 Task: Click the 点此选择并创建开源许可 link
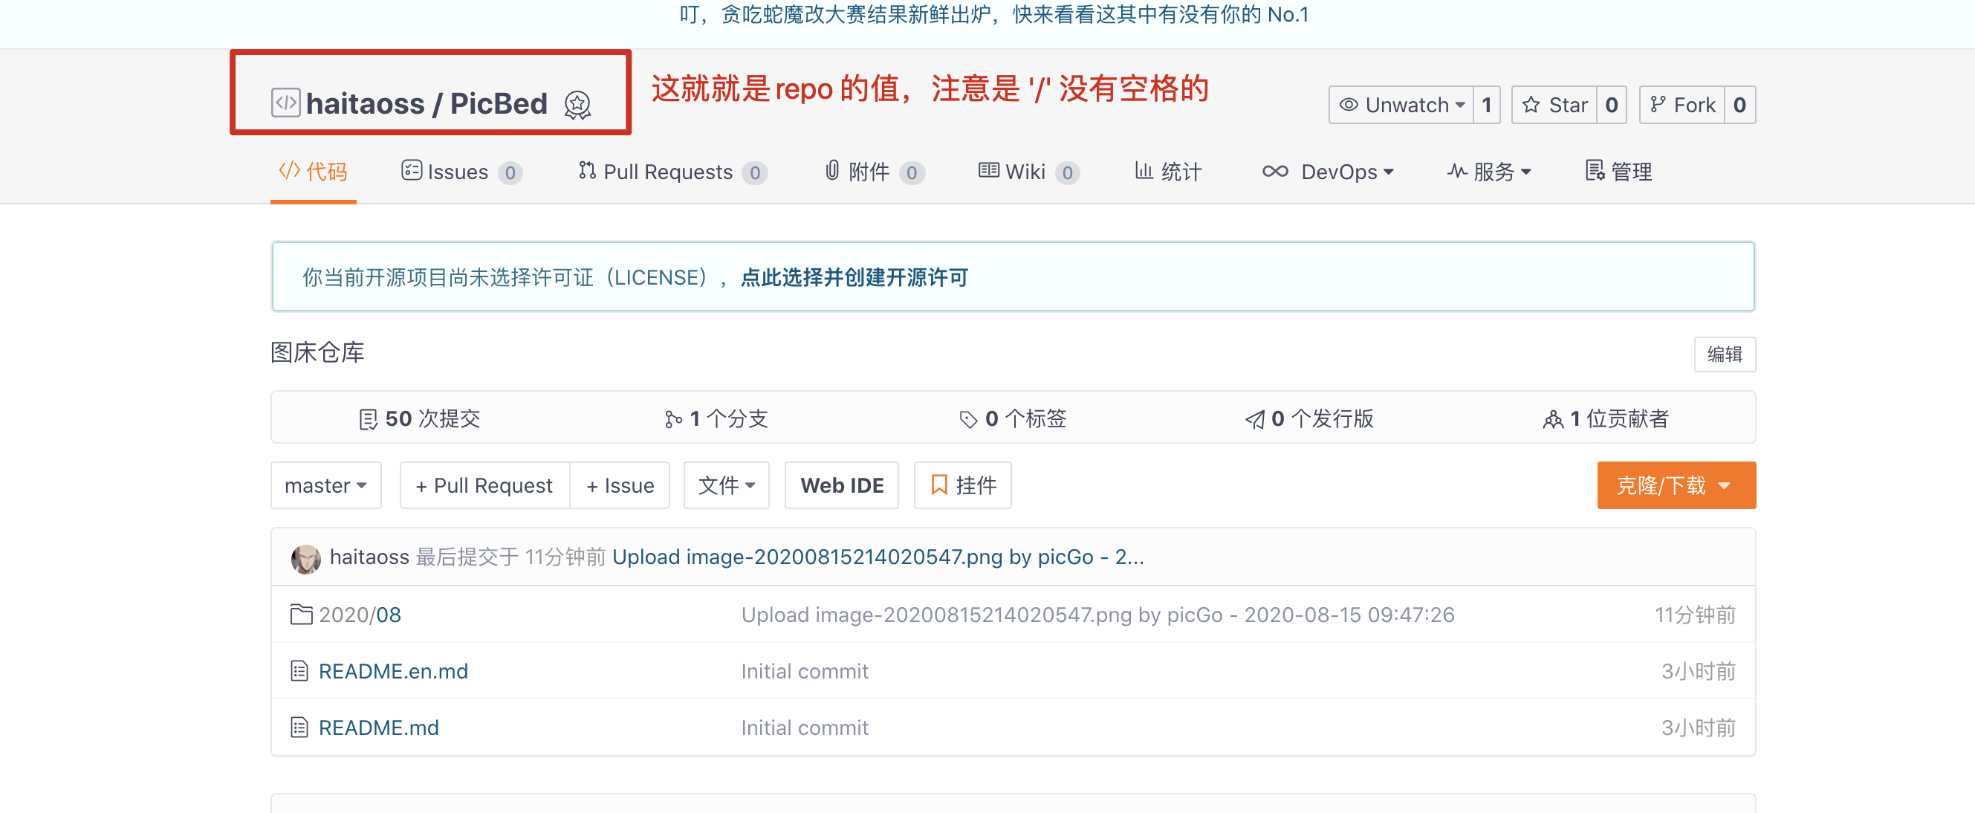[853, 277]
